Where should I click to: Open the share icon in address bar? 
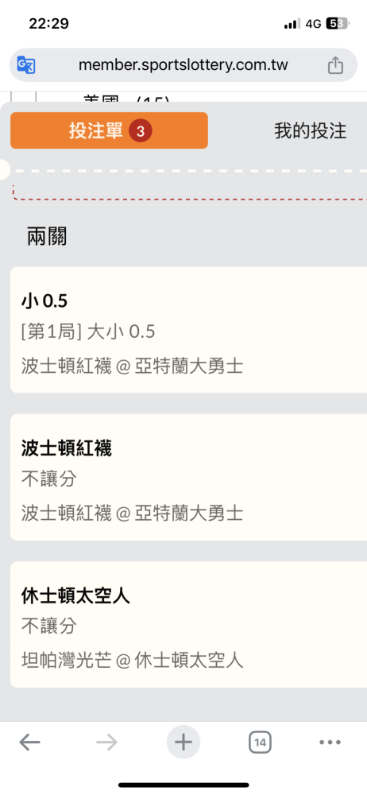click(335, 65)
